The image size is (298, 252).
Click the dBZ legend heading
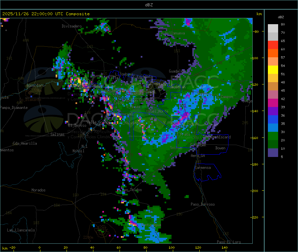pyautogui.click(x=281, y=17)
